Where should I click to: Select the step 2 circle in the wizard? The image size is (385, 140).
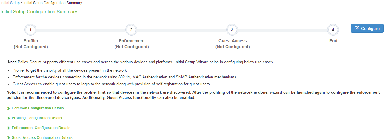point(131,30)
